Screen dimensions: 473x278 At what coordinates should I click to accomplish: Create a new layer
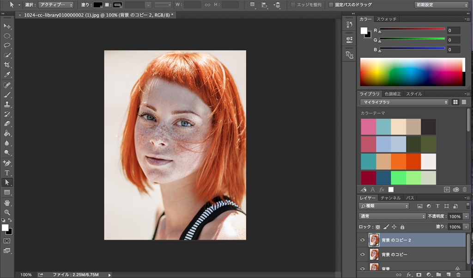click(449, 275)
